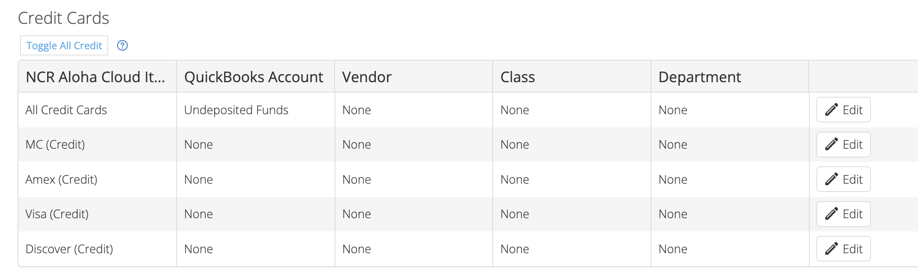Click the QuickBooks Account column header
The image size is (918, 274).
click(x=254, y=77)
